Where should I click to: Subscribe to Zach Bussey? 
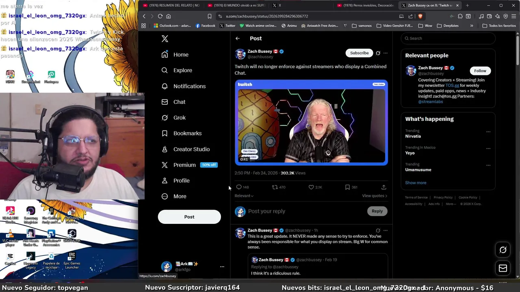359,53
